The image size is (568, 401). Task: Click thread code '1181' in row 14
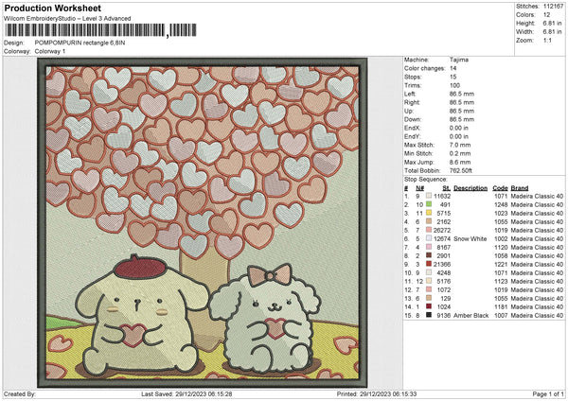point(501,307)
